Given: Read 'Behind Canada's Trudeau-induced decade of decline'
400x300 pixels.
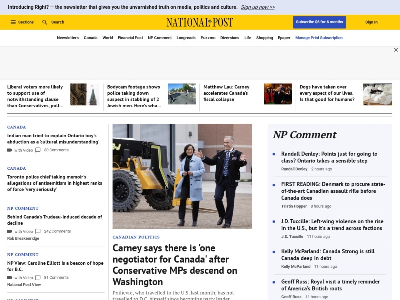Looking at the screenshot, I should 55,220.
